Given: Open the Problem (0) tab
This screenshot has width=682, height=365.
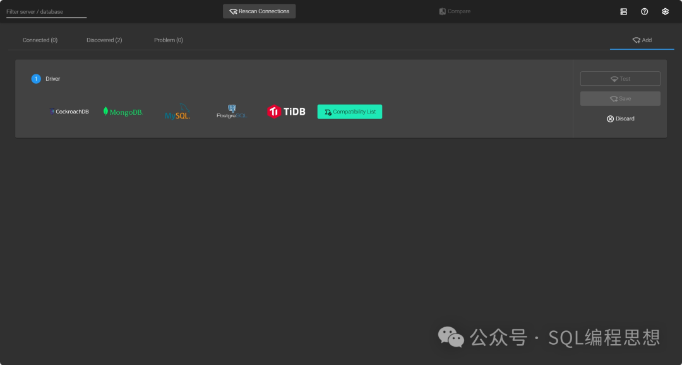Looking at the screenshot, I should 169,40.
